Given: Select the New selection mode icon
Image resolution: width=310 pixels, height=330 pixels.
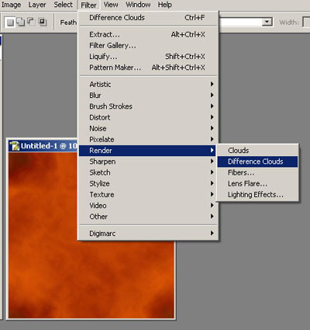Looking at the screenshot, I should click(10, 23).
